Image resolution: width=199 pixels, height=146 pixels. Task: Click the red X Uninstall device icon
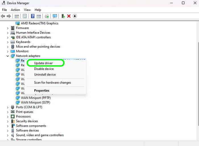coord(69,16)
